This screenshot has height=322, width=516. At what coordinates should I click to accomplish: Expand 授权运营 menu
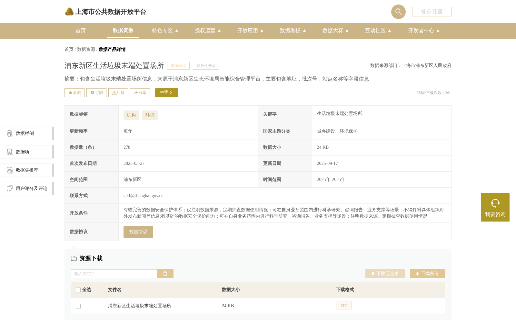coord(208,31)
